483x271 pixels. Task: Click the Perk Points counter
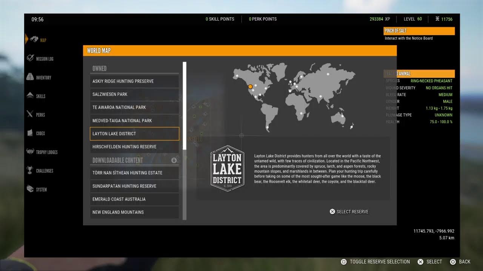click(x=263, y=19)
